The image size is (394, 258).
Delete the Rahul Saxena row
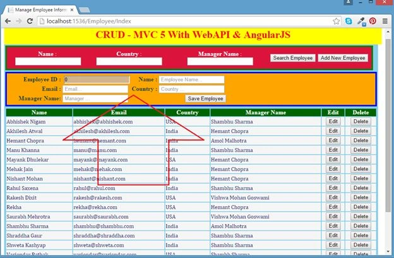361,188
